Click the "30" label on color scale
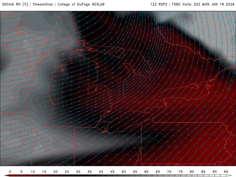Image resolution: width=236 pixels, height=177 pixels. 78,172
